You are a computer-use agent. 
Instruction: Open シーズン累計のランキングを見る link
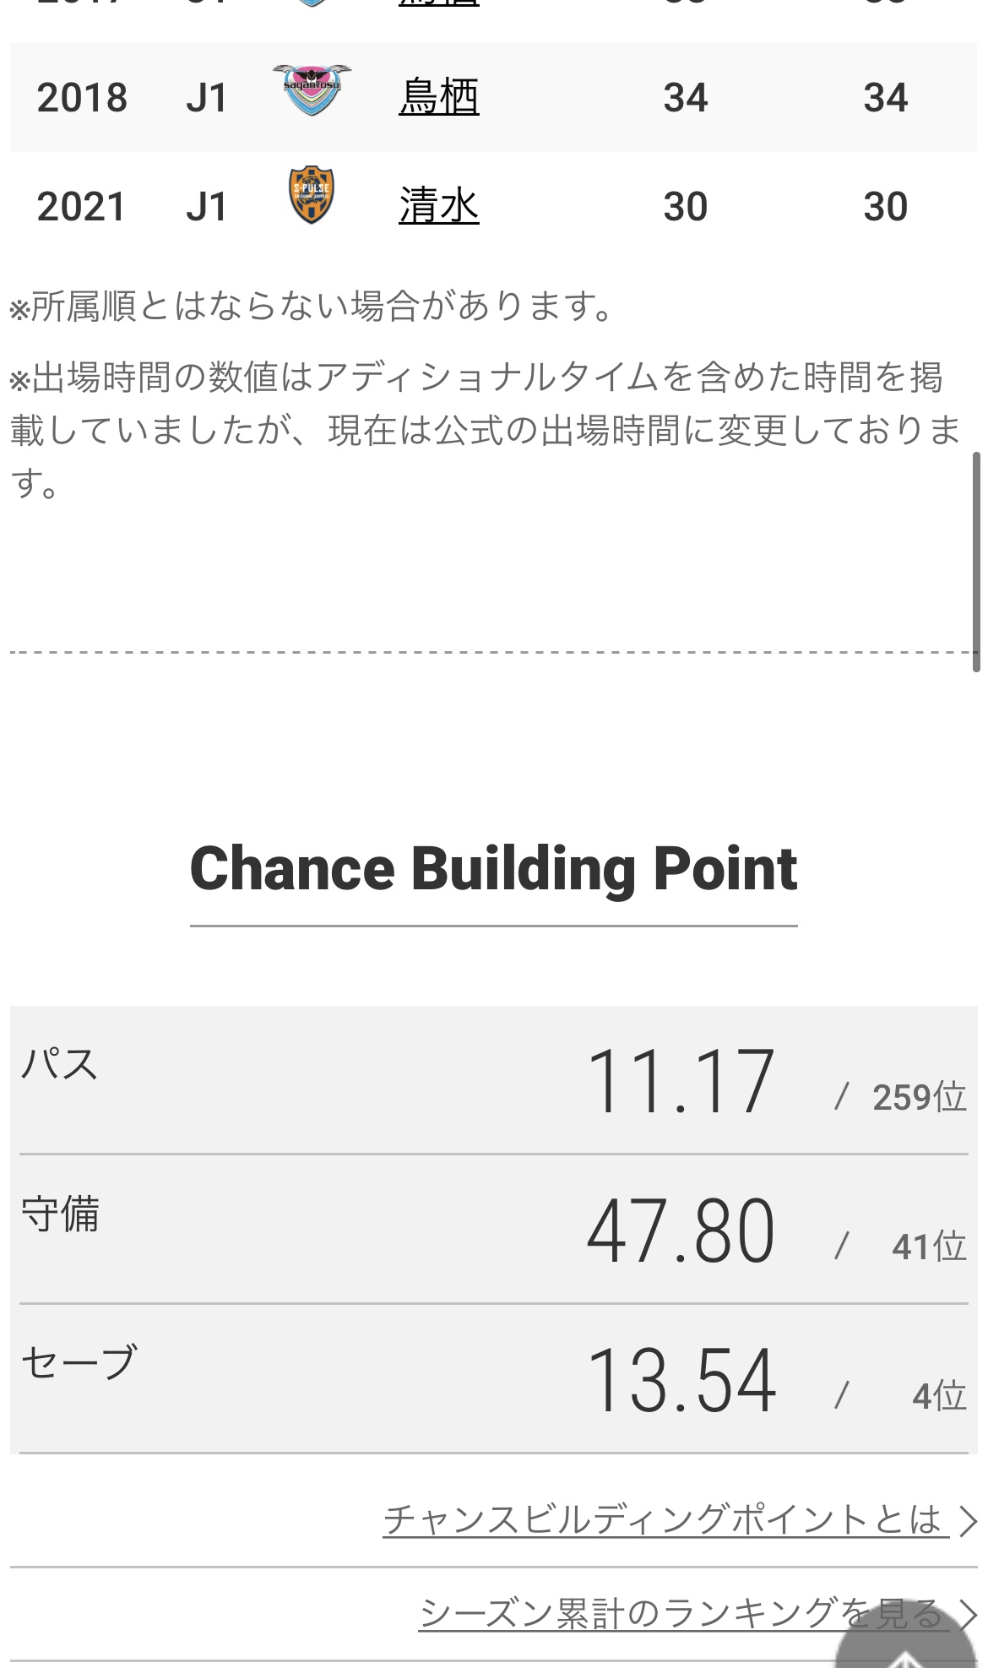click(681, 1613)
